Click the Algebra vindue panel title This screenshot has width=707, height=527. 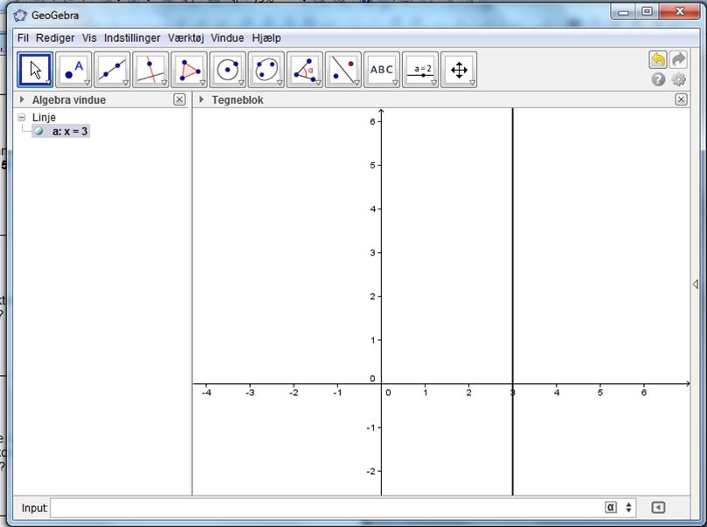[x=68, y=100]
